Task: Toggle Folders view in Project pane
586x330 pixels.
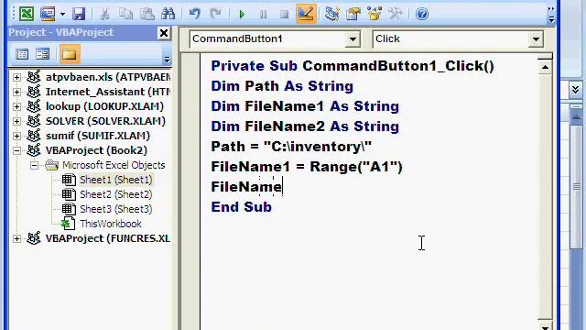Action: pos(70,54)
